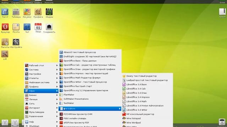Viewport: 227px width, 127px height.
Task: Click the leftmost taskbar panel icon
Action: click(5, 123)
